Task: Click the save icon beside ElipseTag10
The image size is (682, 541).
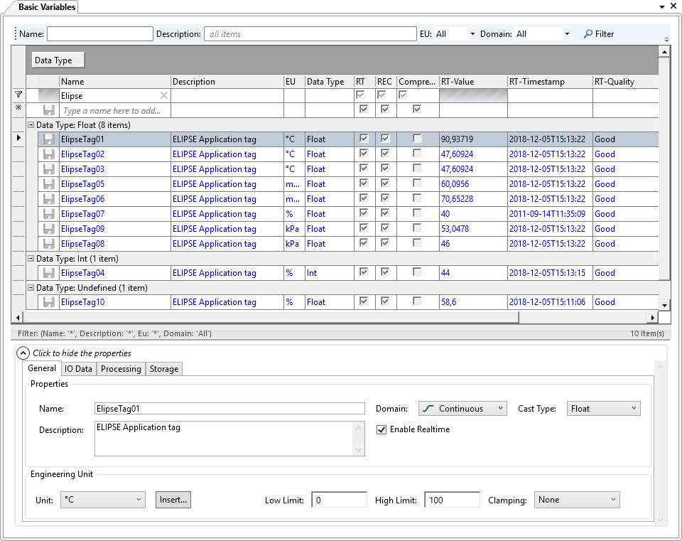Action: click(49, 302)
